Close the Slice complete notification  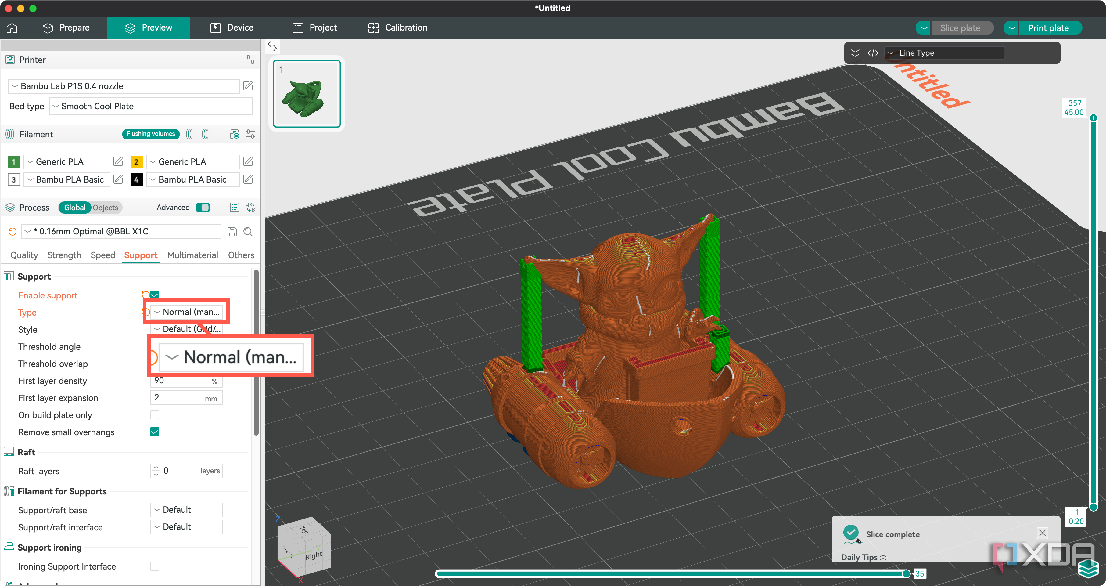click(x=1043, y=533)
